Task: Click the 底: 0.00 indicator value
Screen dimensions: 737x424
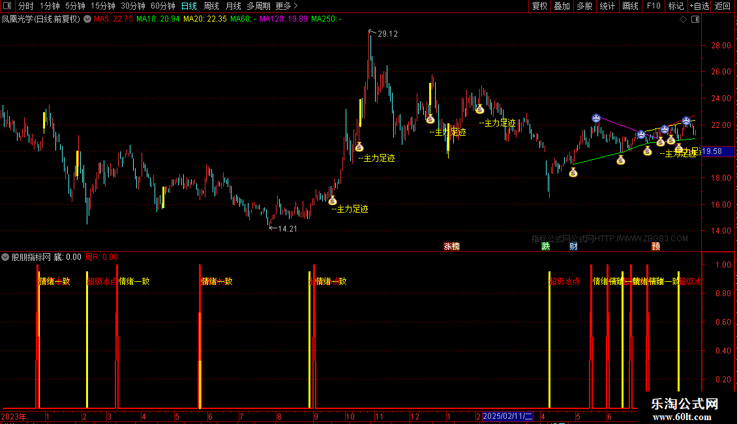Action: click(x=68, y=257)
